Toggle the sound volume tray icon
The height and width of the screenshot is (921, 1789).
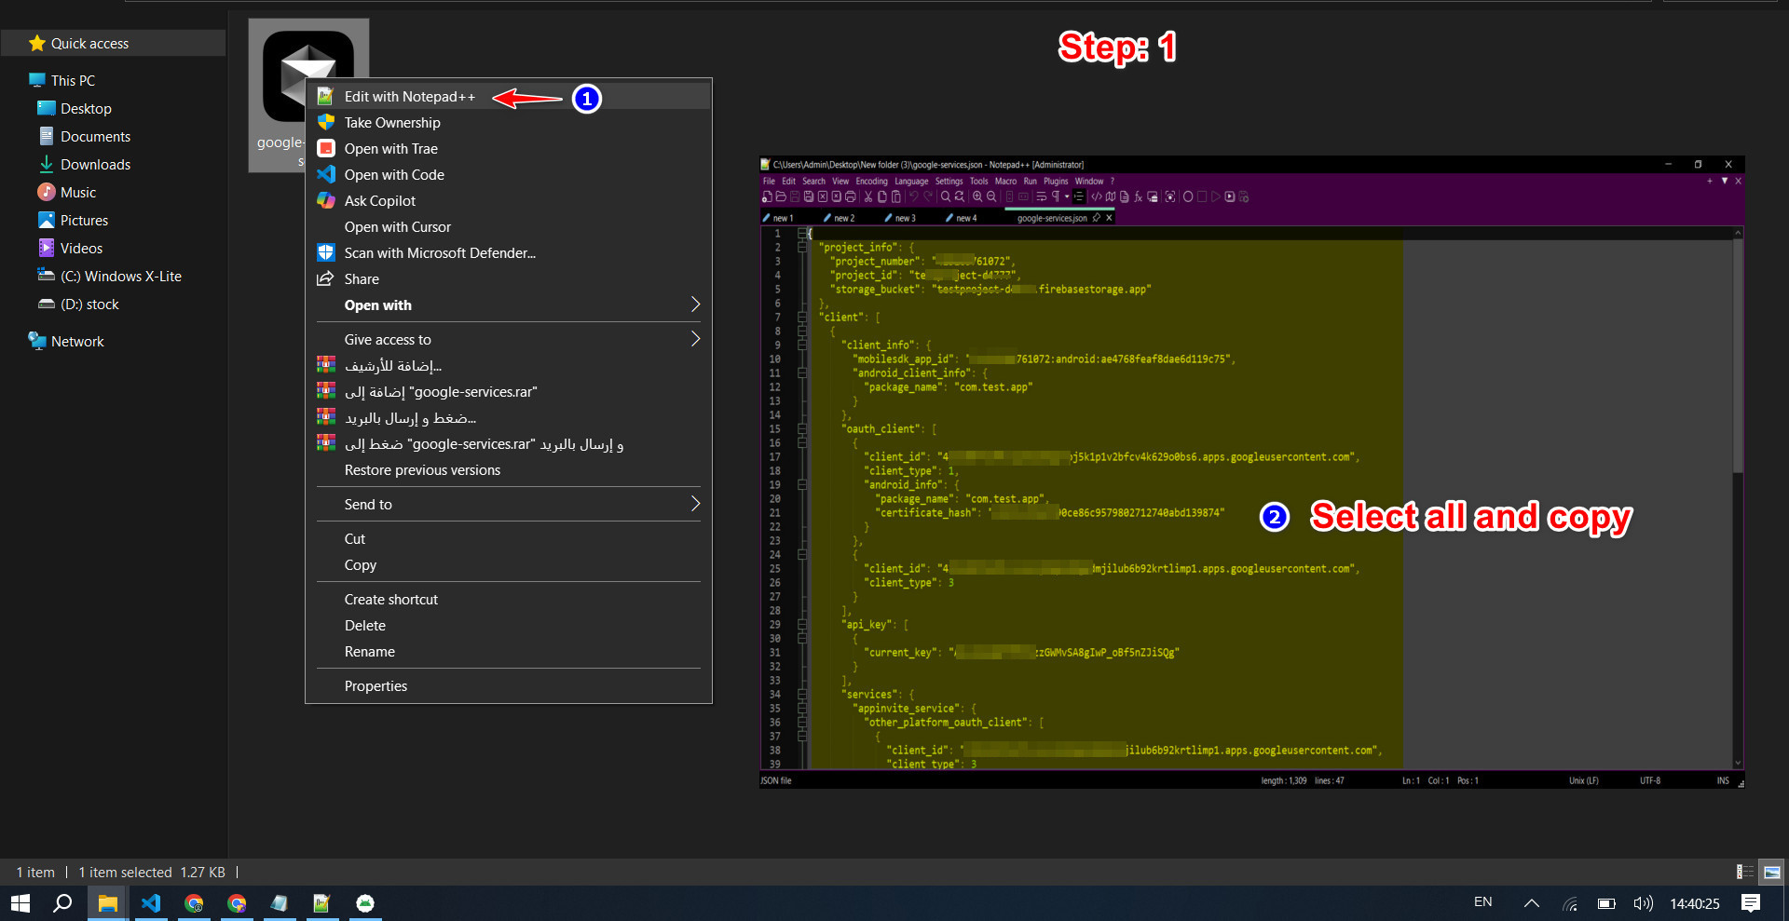[1643, 903]
